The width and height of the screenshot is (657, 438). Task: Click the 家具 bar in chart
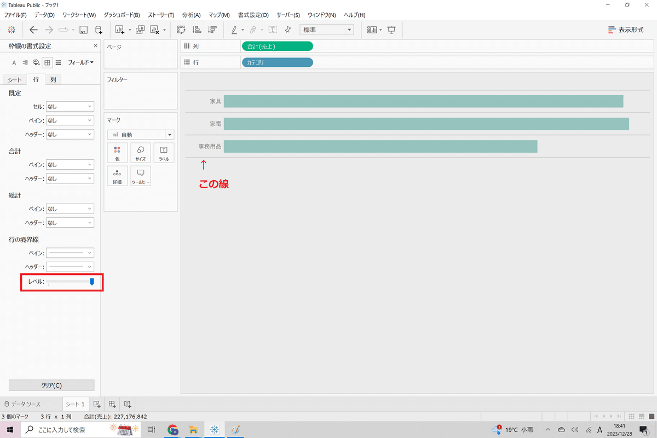click(423, 101)
